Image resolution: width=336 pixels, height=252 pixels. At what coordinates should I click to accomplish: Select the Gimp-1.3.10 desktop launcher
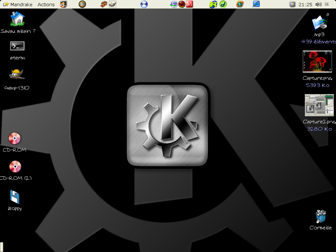17,74
